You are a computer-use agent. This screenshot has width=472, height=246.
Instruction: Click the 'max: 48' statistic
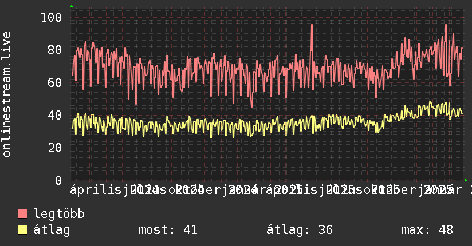[x=427, y=230]
